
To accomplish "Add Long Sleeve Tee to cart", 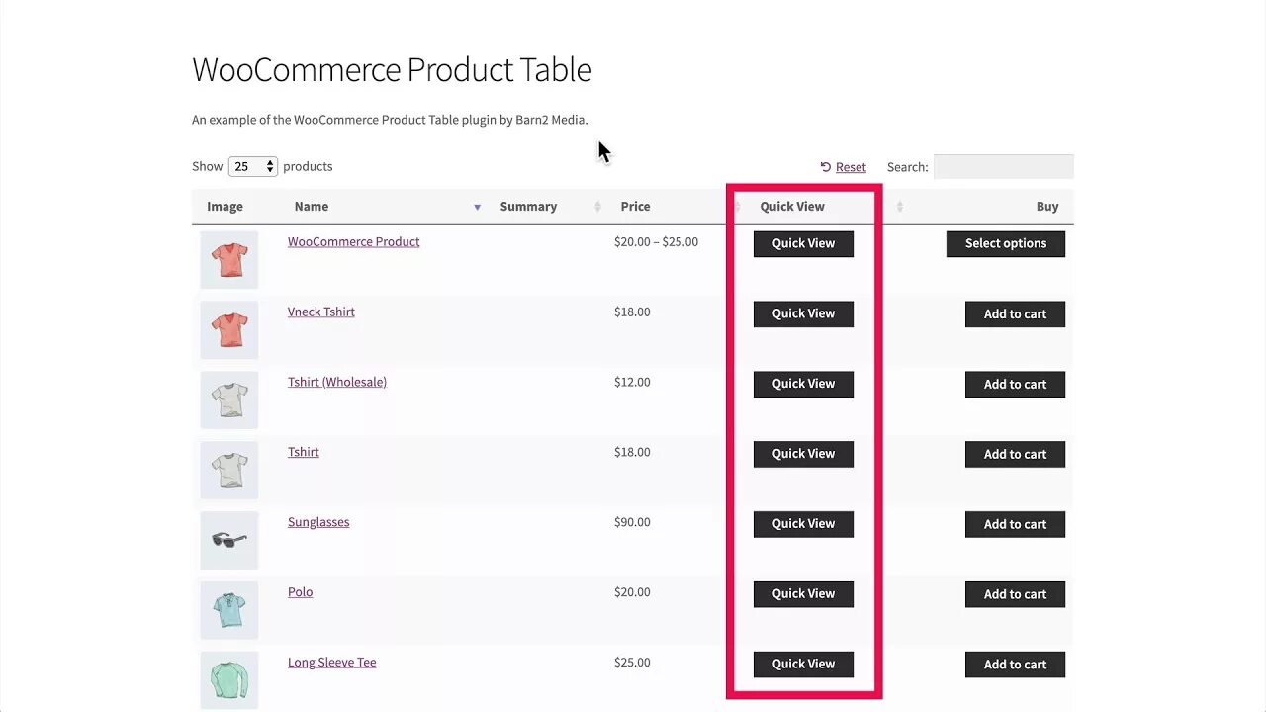I will pyautogui.click(x=1015, y=665).
